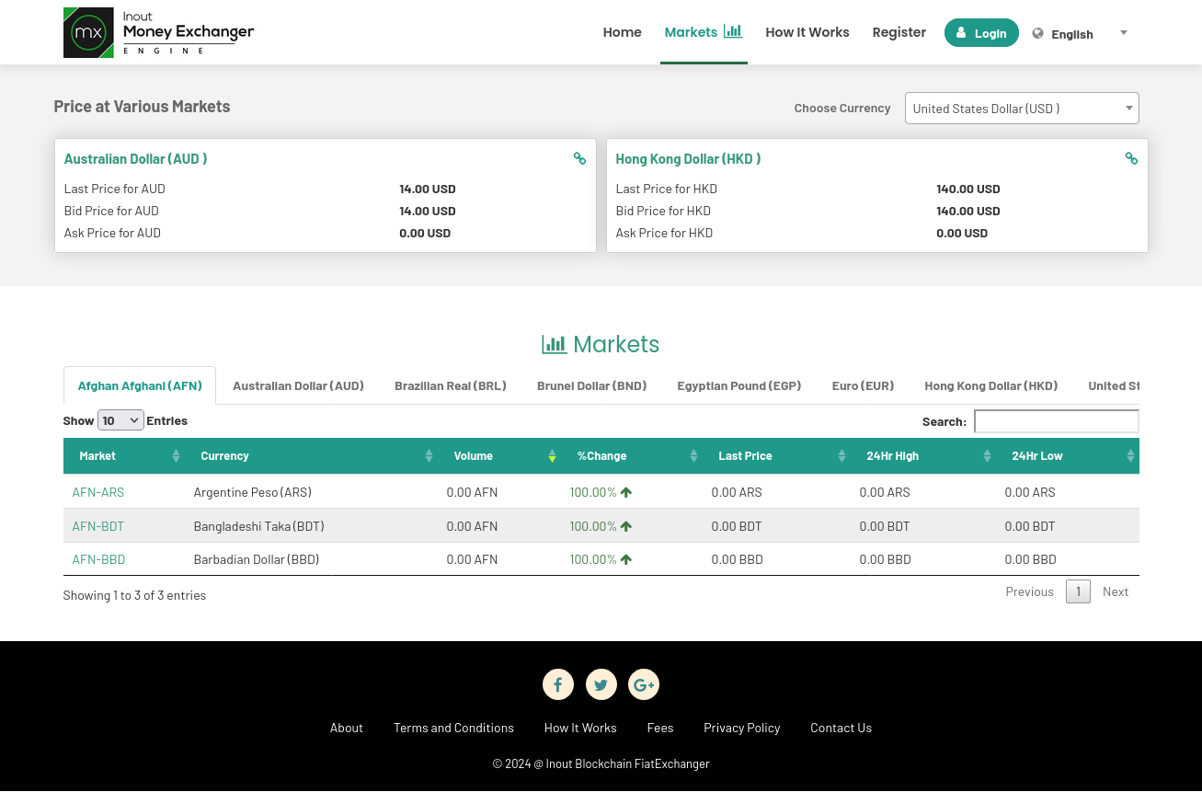Switch to the Euro (EUR) tab
Image resolution: width=1202 pixels, height=792 pixels.
(x=863, y=385)
